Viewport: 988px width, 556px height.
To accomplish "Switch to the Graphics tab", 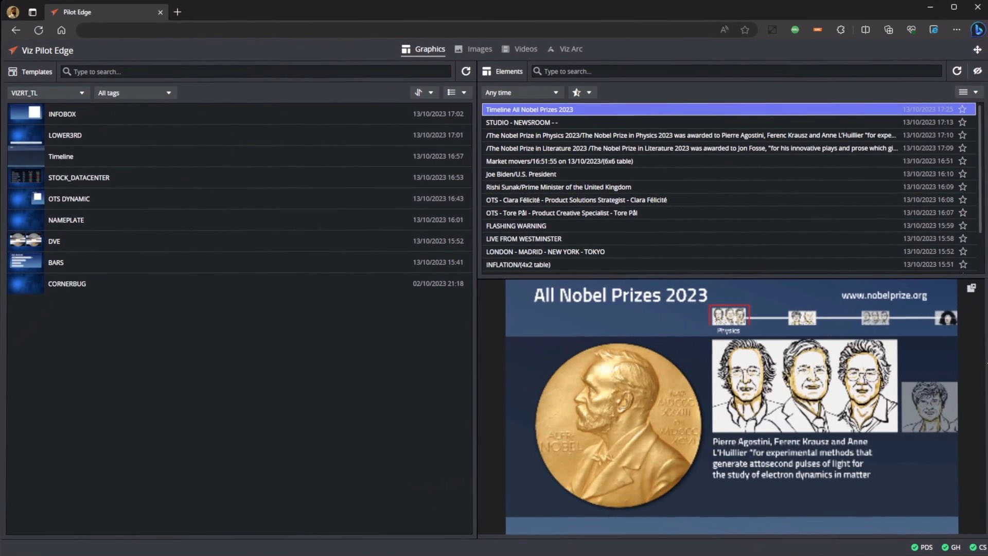I will click(x=424, y=49).
